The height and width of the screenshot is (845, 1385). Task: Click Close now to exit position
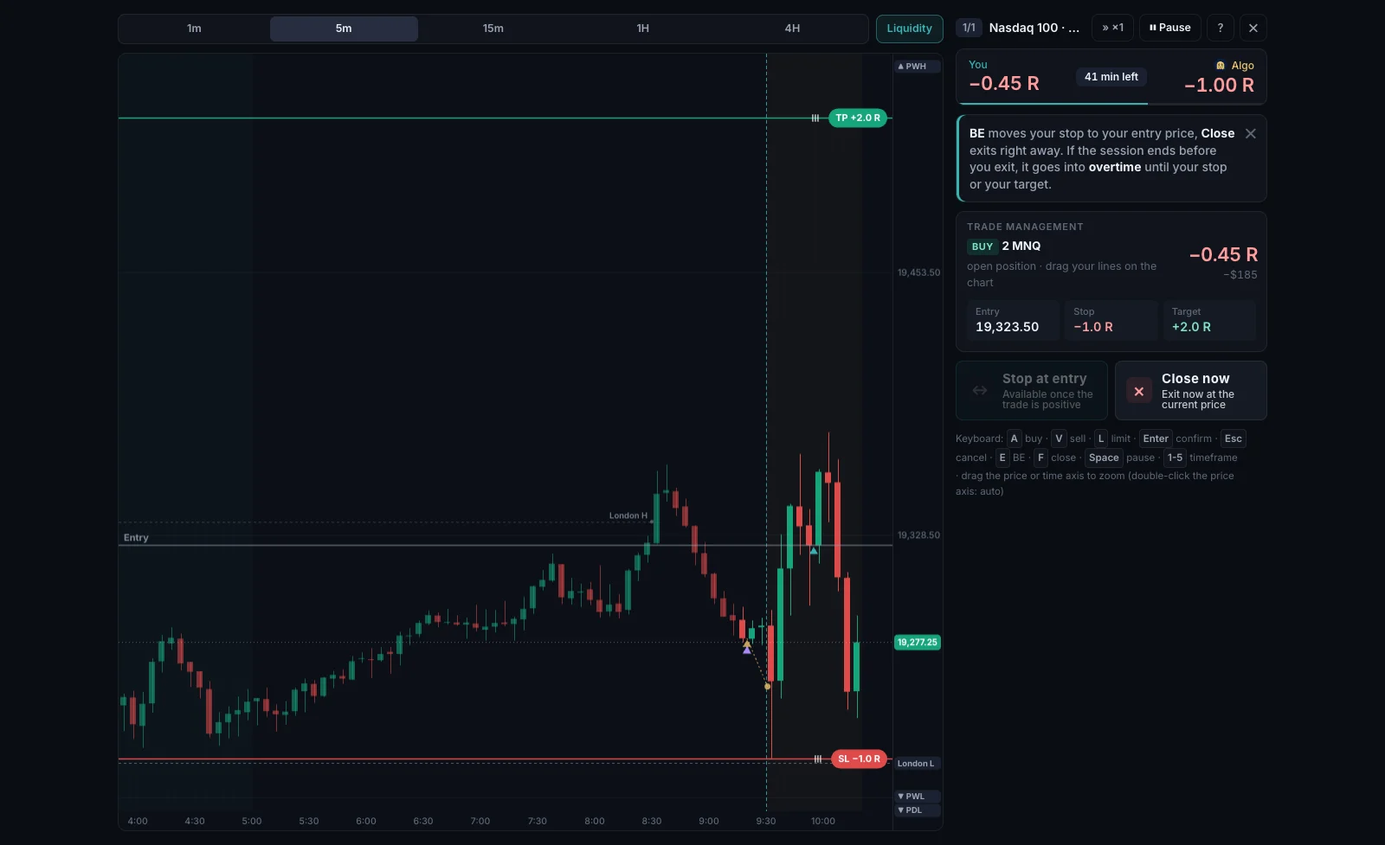pos(1190,391)
